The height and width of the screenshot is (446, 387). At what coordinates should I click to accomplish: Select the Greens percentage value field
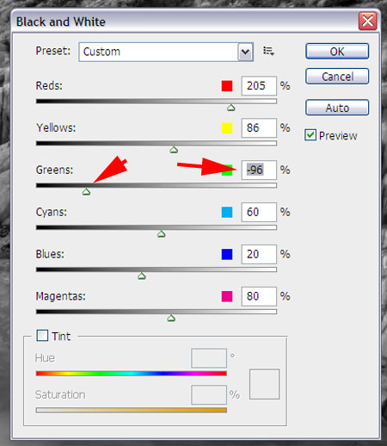[259, 170]
